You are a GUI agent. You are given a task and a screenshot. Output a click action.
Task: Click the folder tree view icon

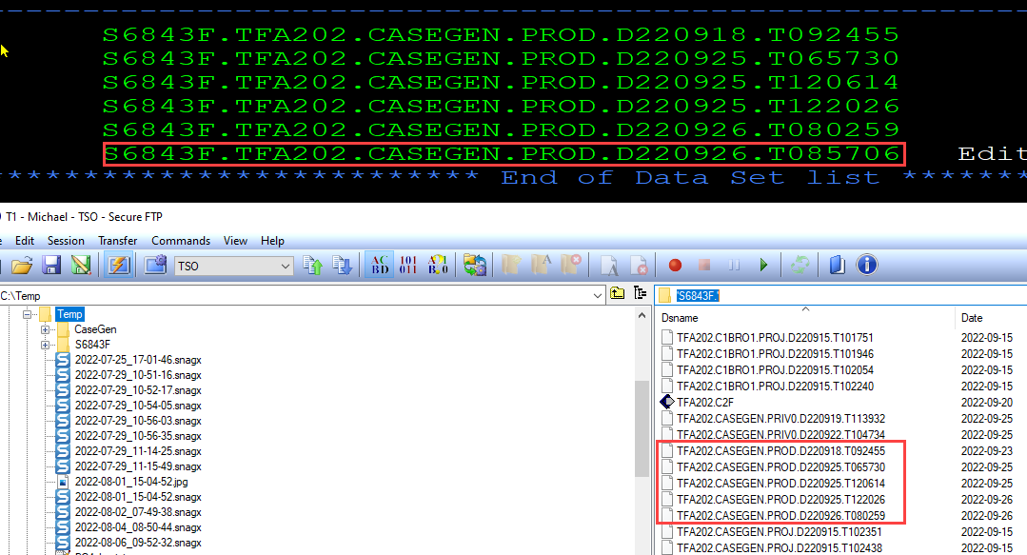(x=640, y=293)
